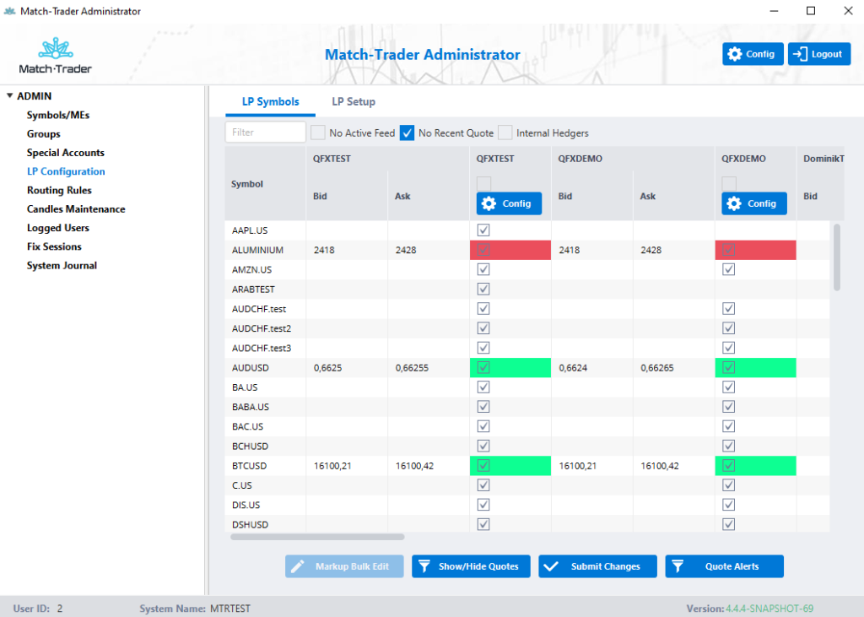The height and width of the screenshot is (617, 864).
Task: Open Fix Sessions in the sidebar
Action: point(54,246)
